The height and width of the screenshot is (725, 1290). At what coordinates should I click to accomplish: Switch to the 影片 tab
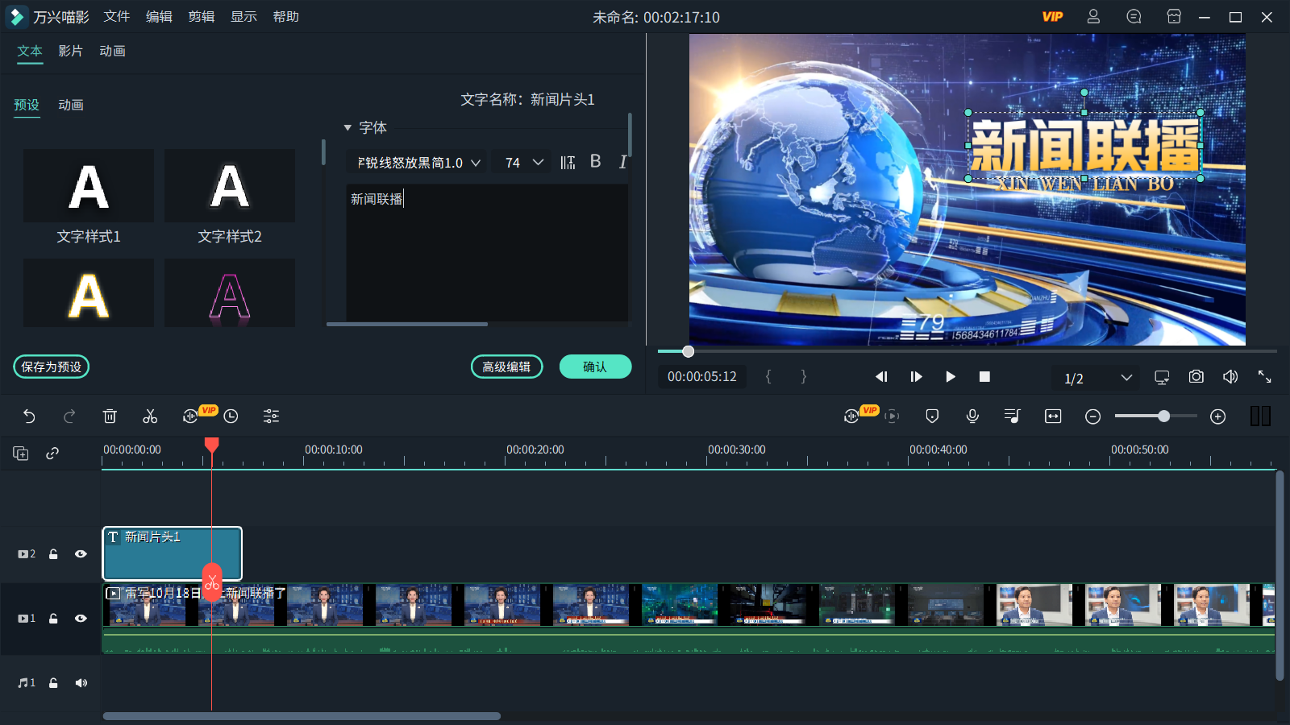[69, 51]
